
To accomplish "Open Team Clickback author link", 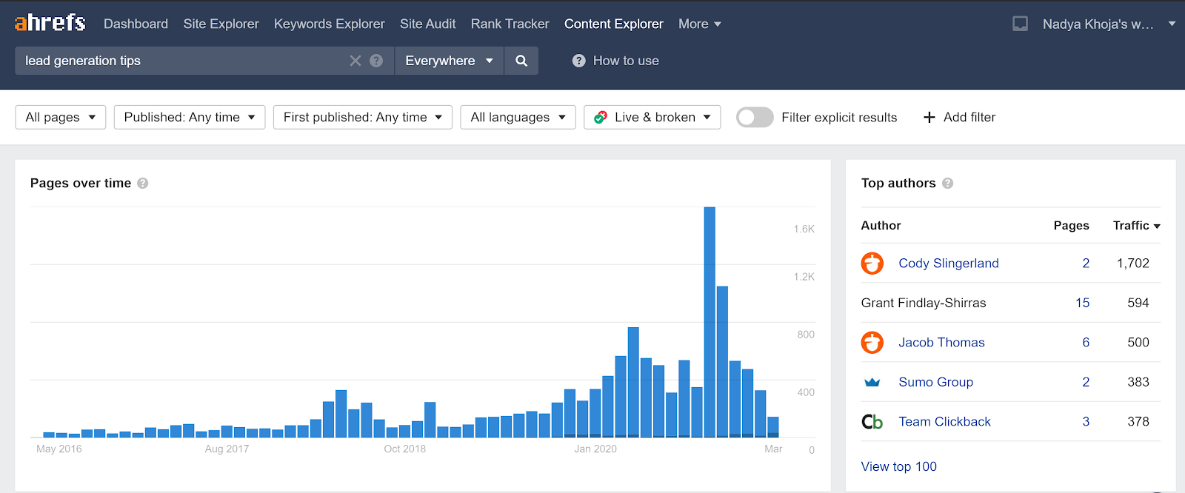I will coord(944,421).
